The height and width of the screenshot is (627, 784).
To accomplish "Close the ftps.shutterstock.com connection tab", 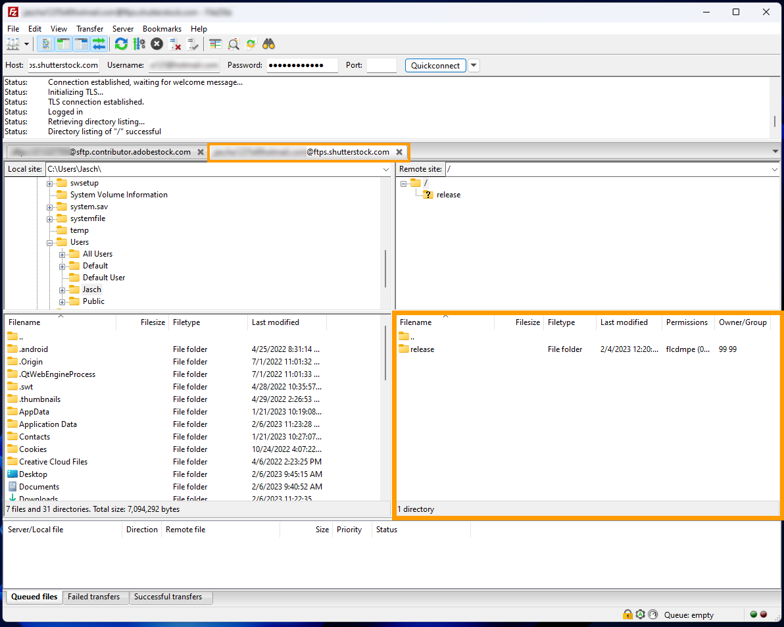I will tap(399, 152).
